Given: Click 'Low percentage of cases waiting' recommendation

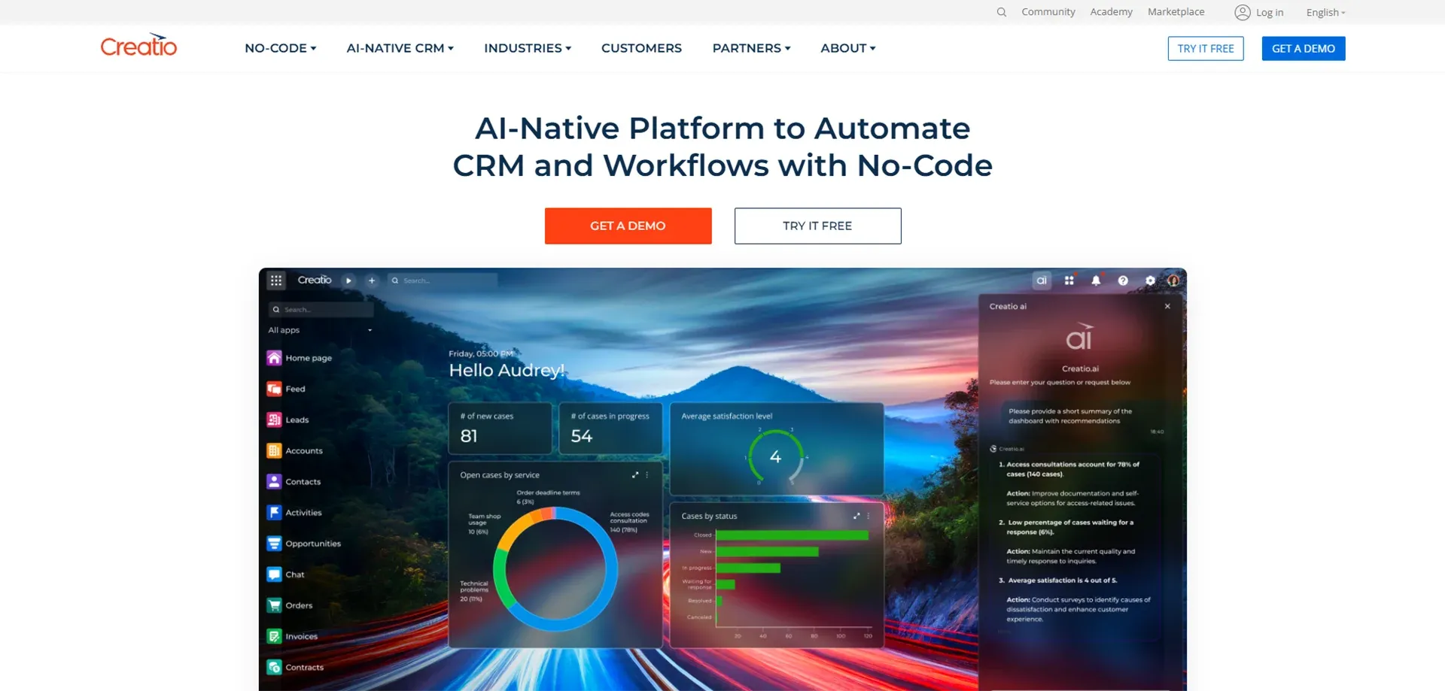Looking at the screenshot, I should coord(1066,527).
